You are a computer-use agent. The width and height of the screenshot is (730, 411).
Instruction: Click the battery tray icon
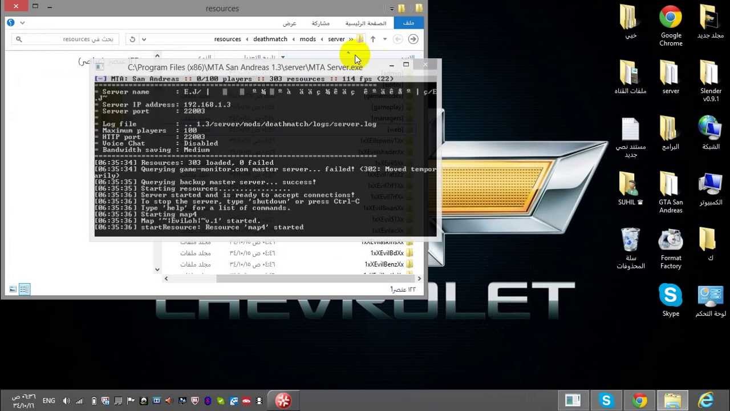94,401
